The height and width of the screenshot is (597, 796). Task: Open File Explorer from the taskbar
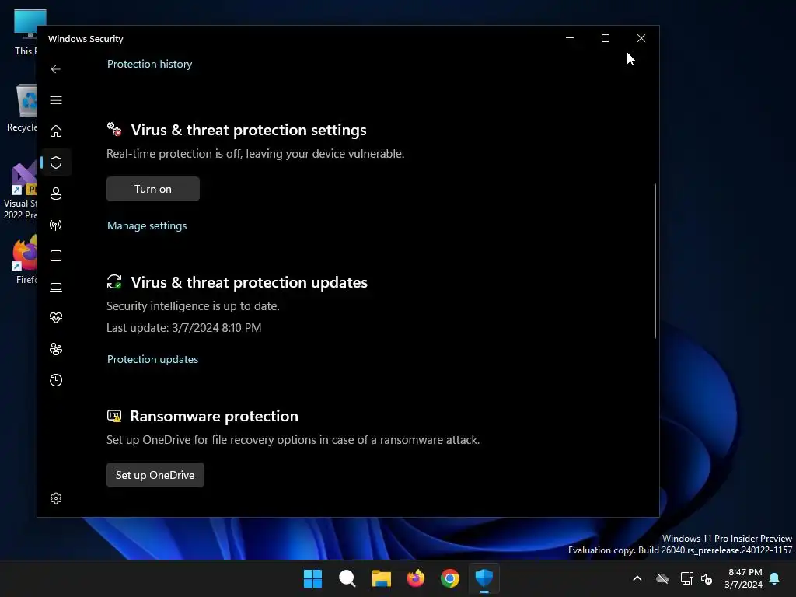[x=381, y=578]
